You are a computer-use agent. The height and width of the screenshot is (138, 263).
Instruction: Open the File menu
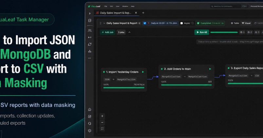pos(106,6)
